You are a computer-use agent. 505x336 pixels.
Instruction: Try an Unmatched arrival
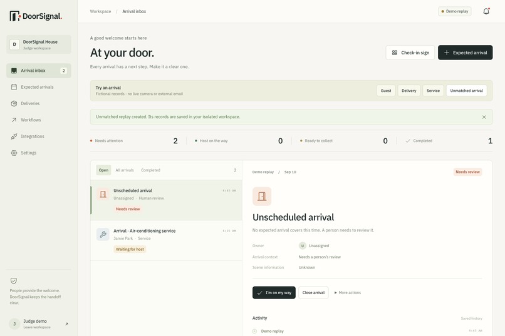coord(466,91)
